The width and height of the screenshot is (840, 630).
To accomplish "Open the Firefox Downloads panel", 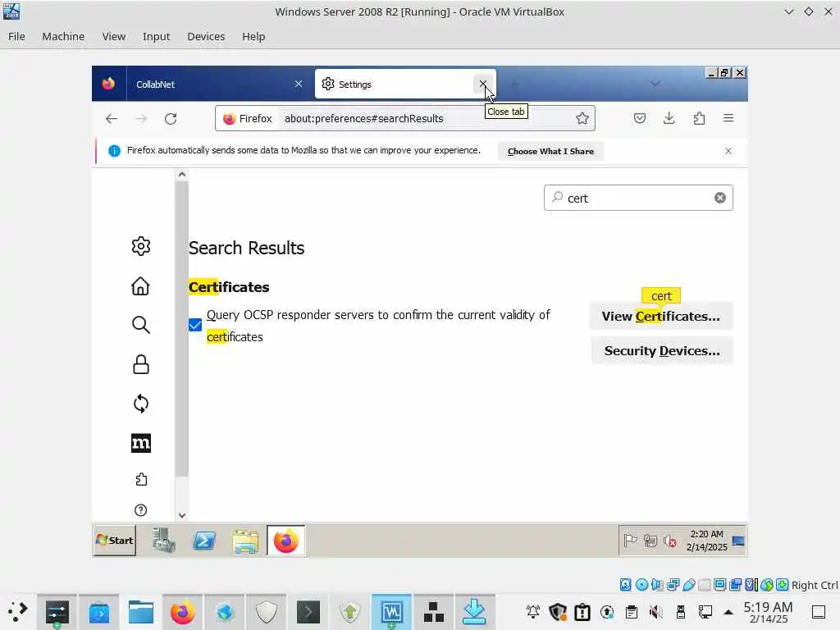I will click(x=669, y=118).
